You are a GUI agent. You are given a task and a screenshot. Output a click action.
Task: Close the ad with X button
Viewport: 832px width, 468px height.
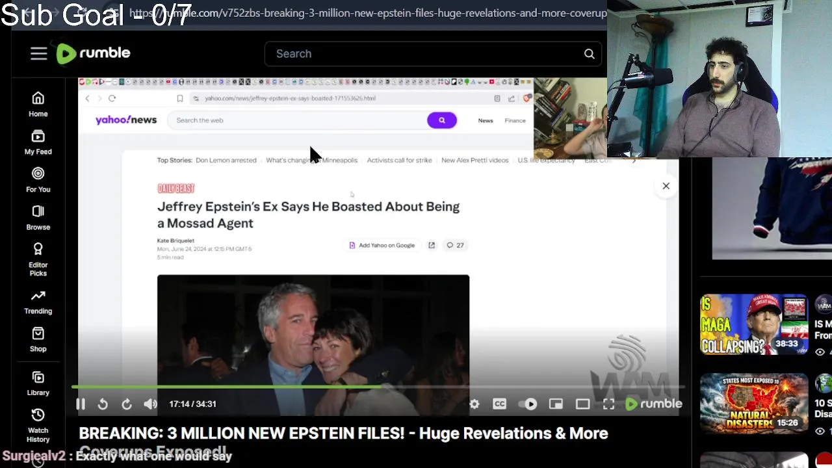pyautogui.click(x=666, y=186)
